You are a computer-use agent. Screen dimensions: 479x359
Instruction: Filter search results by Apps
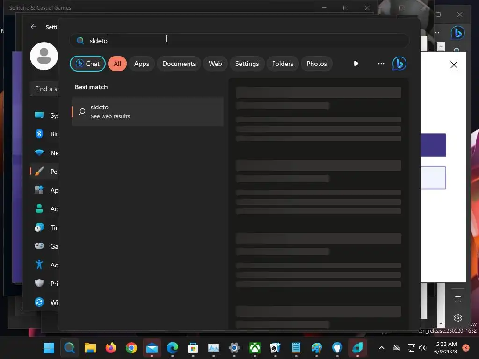click(141, 64)
